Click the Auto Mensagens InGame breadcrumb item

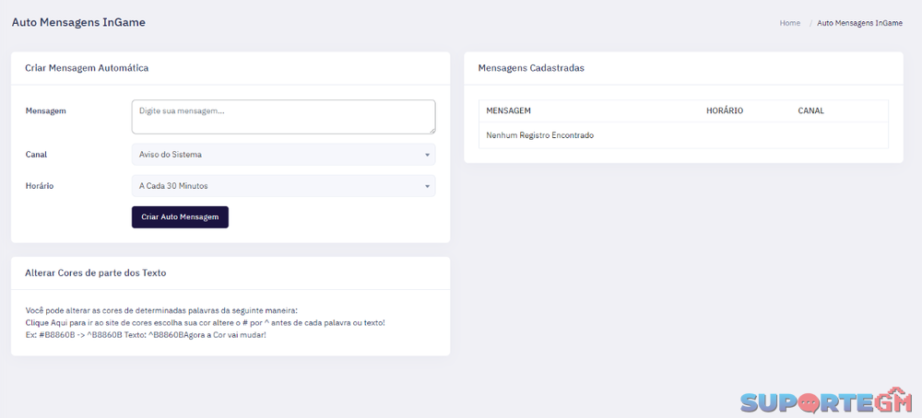tap(859, 23)
